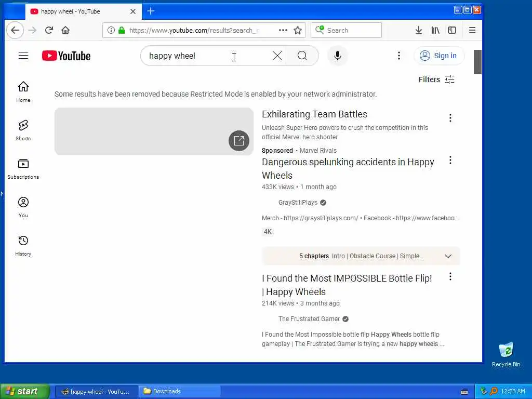Click the gray sponsored ad thumbnail
This screenshot has height=399, width=532.
(x=154, y=131)
